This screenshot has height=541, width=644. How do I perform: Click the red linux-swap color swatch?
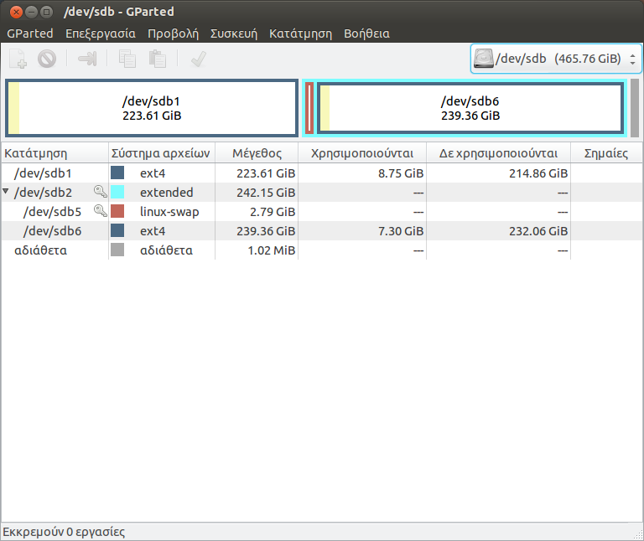coord(117,211)
